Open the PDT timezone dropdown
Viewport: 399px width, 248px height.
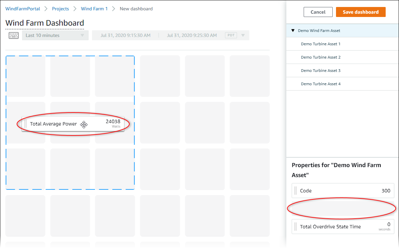[x=243, y=35]
